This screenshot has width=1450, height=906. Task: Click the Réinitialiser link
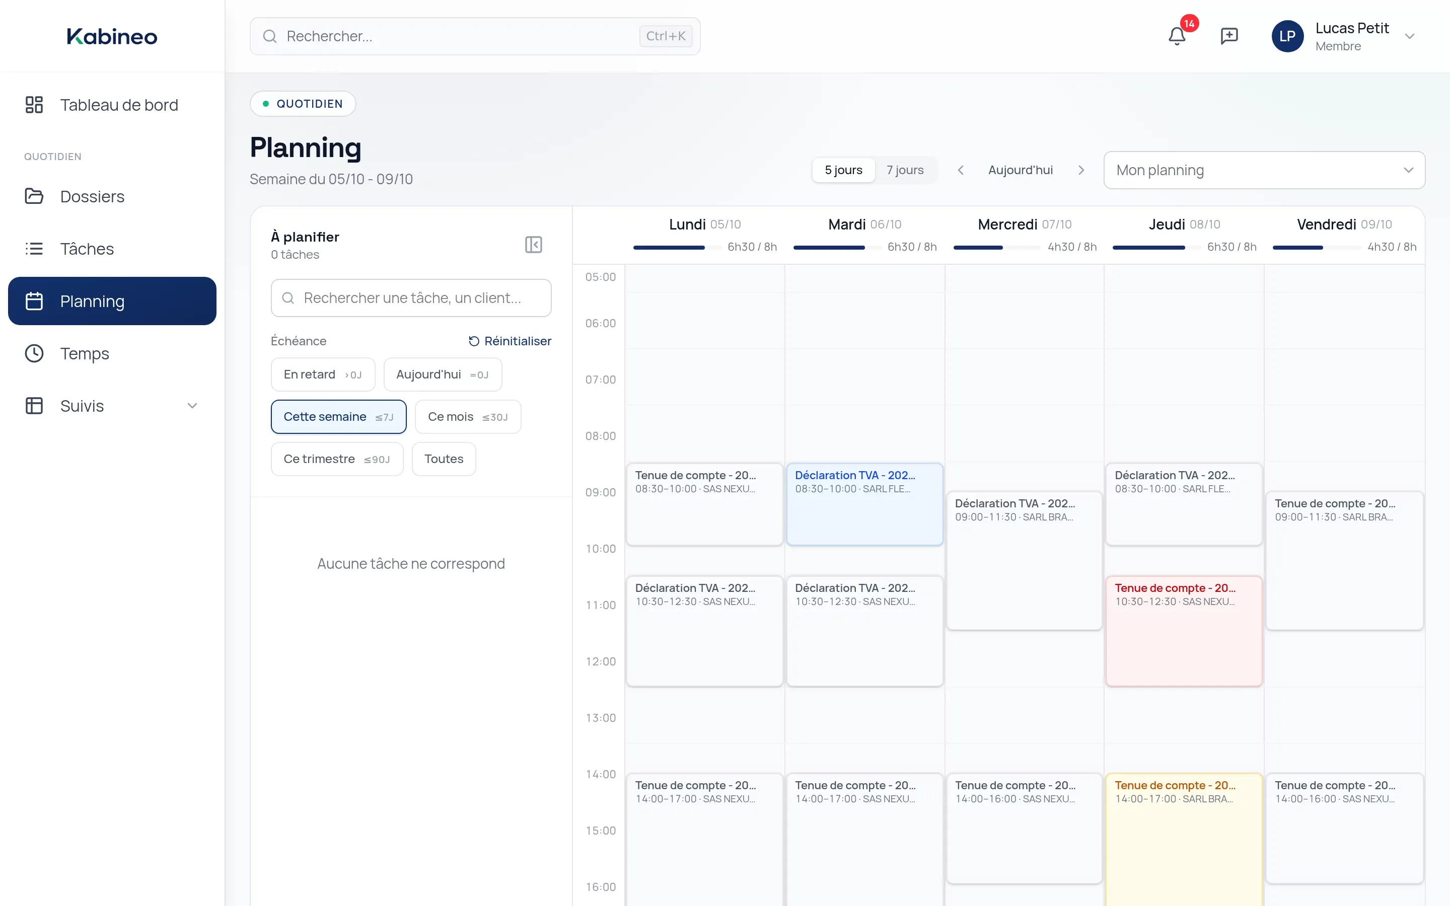[510, 341]
